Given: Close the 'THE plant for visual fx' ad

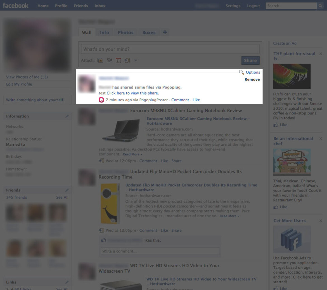Looking at the screenshot, I should [x=321, y=54].
